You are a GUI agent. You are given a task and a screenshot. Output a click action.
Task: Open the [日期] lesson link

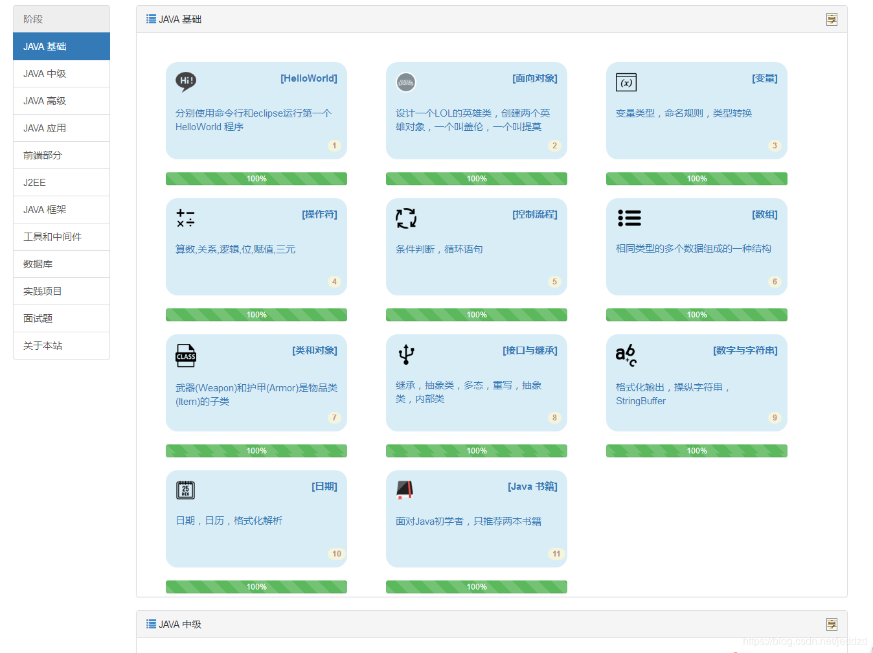tap(324, 487)
